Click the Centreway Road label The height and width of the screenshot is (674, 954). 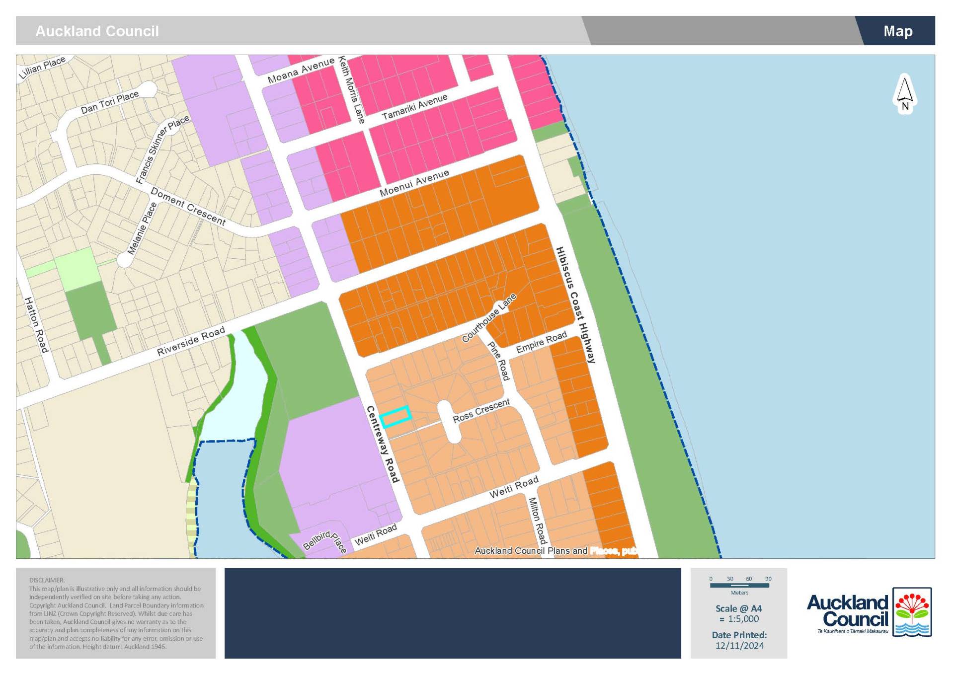tap(383, 444)
